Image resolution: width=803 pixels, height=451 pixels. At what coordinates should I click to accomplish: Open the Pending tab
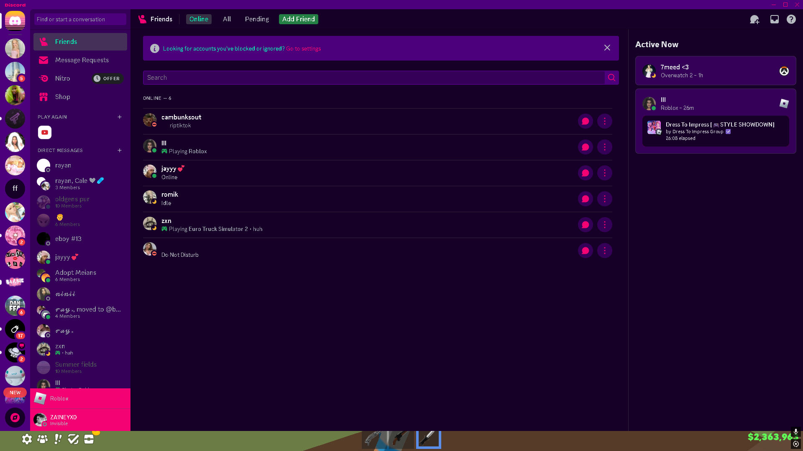pyautogui.click(x=257, y=19)
